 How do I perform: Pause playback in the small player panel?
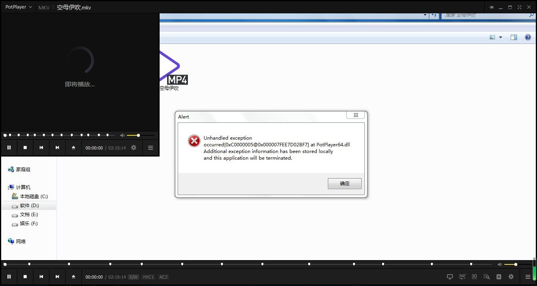9,148
